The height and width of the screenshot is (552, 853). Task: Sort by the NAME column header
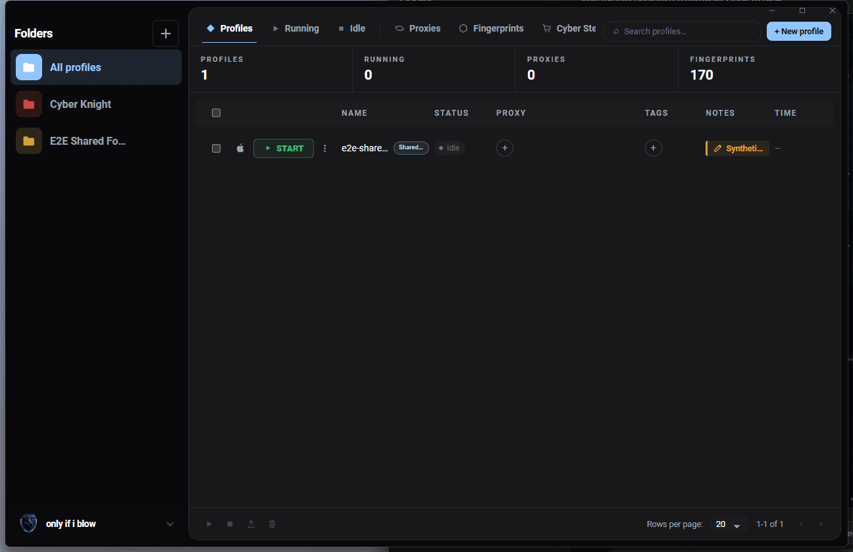354,113
